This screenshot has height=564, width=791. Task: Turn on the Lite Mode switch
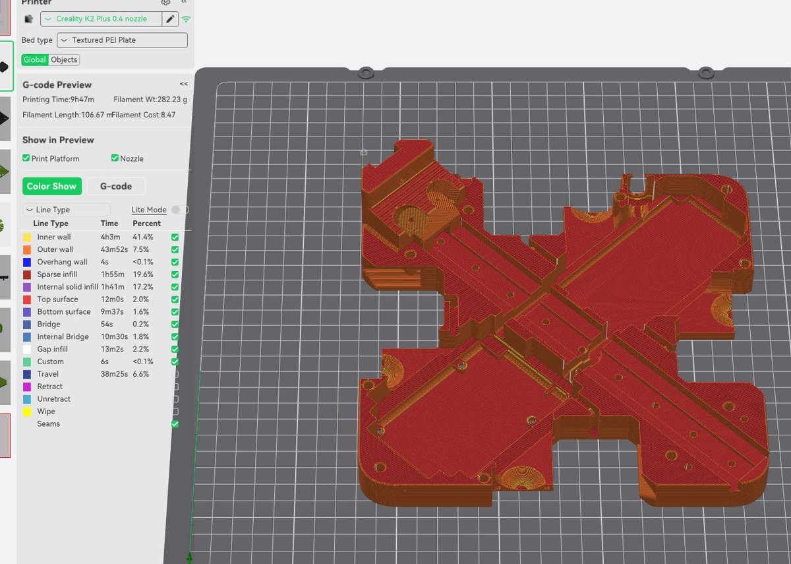179,210
